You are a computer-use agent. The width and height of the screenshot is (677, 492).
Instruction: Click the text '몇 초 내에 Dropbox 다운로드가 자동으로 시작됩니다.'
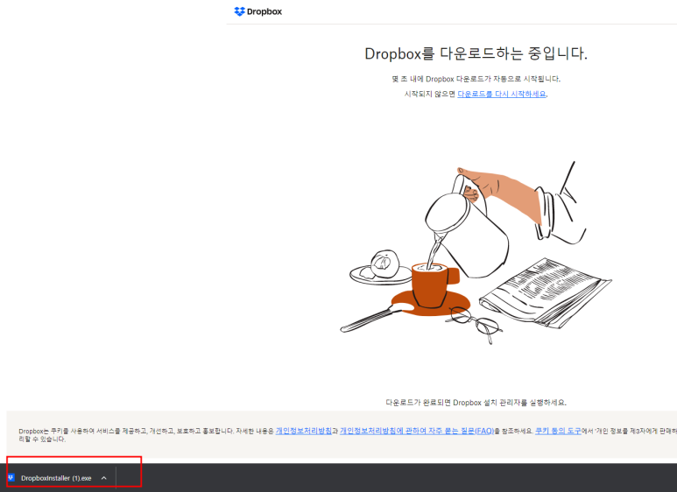tap(476, 79)
